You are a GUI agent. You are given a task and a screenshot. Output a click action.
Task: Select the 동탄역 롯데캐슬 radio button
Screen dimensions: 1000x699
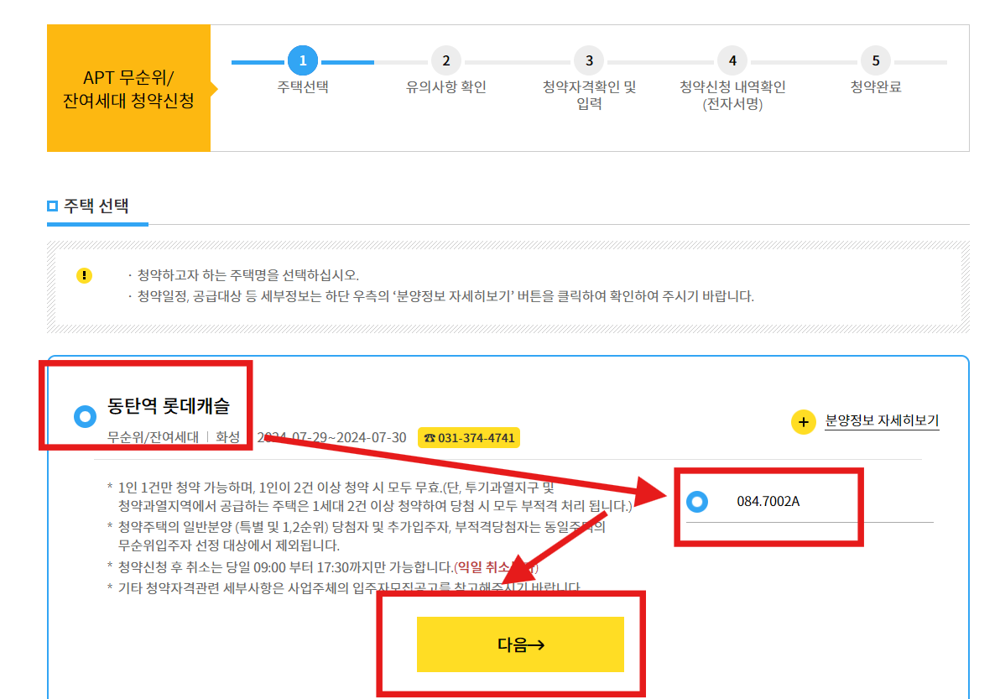[85, 416]
